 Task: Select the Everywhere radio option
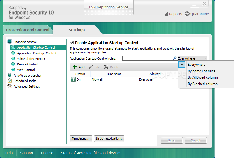pos(182,65)
